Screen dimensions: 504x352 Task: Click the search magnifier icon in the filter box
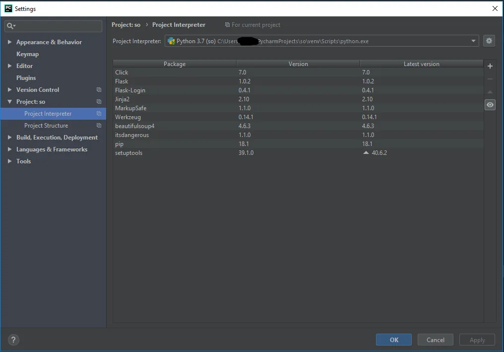coord(11,26)
